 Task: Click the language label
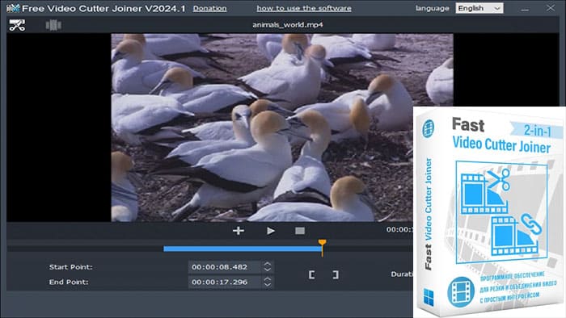(x=432, y=8)
